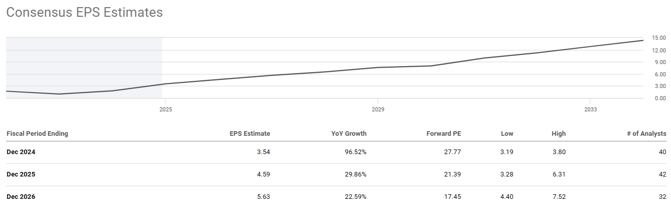
Task: Click the 7.52 High estimate cell
Action: [559, 196]
